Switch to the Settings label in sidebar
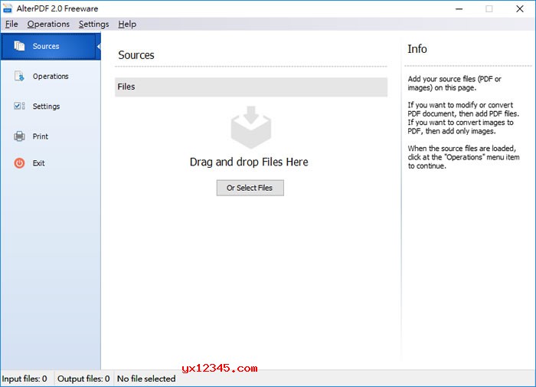Viewport: 536px width, 387px height. (x=46, y=107)
